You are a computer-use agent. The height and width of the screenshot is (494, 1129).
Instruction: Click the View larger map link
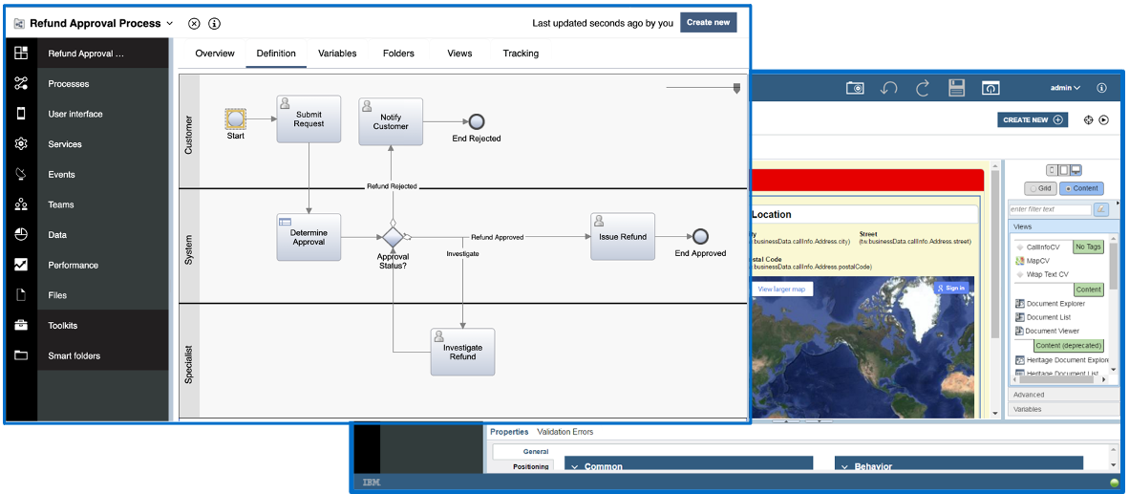coord(782,289)
